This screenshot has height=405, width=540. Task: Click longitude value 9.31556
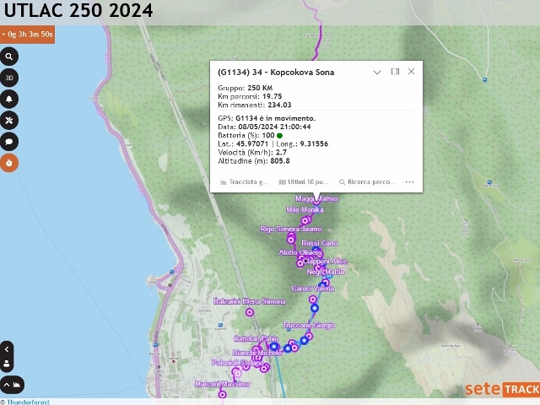pos(314,144)
